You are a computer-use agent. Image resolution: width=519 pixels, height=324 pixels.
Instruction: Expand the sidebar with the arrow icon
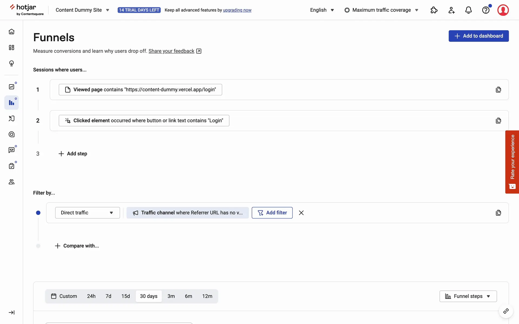point(11,312)
